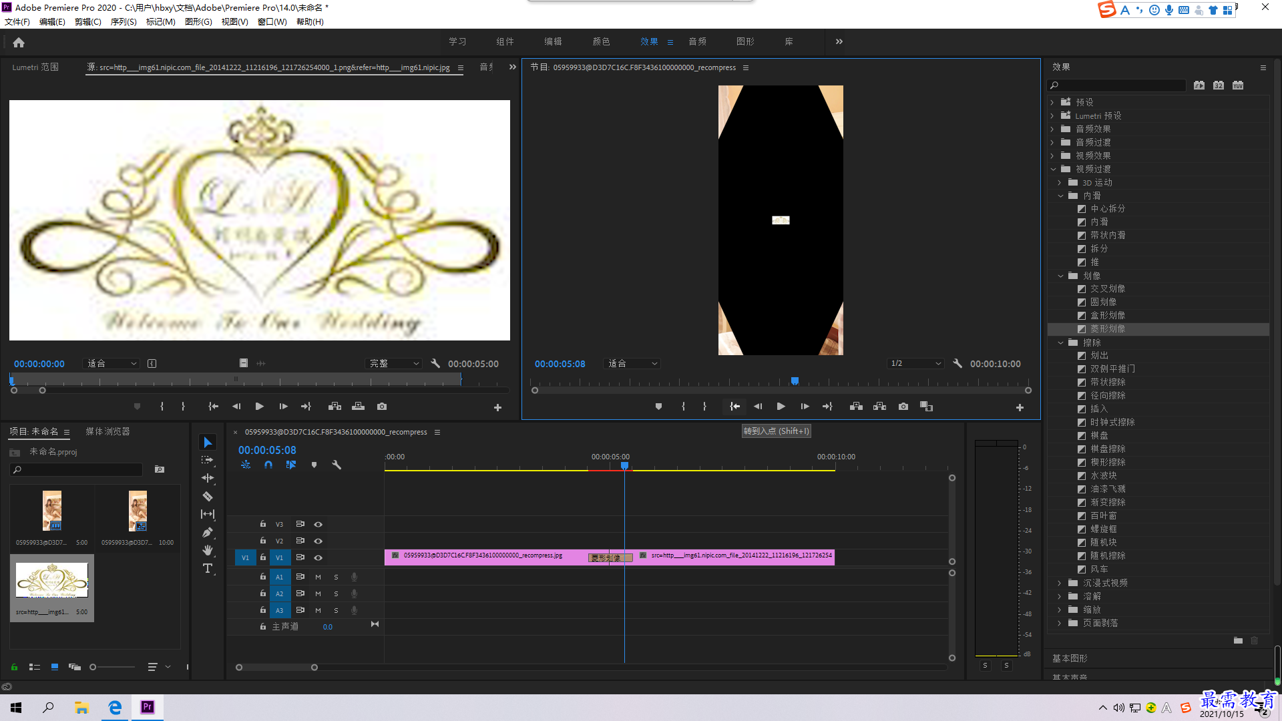
Task: Collapse the 内滑 folder
Action: tap(1060, 196)
